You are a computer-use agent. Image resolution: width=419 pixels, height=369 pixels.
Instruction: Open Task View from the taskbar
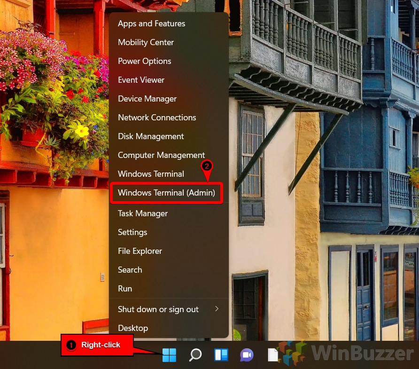pyautogui.click(x=221, y=355)
